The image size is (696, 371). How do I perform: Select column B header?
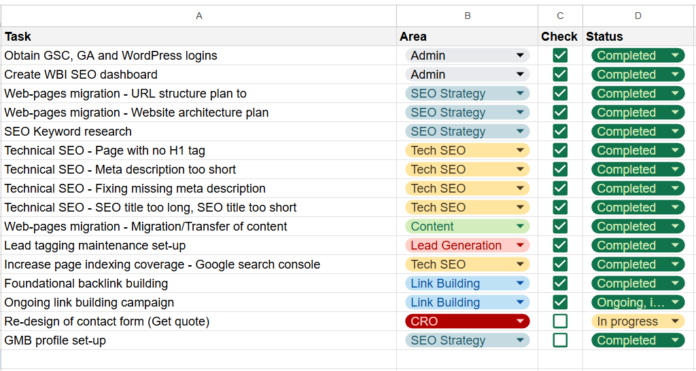tap(467, 16)
